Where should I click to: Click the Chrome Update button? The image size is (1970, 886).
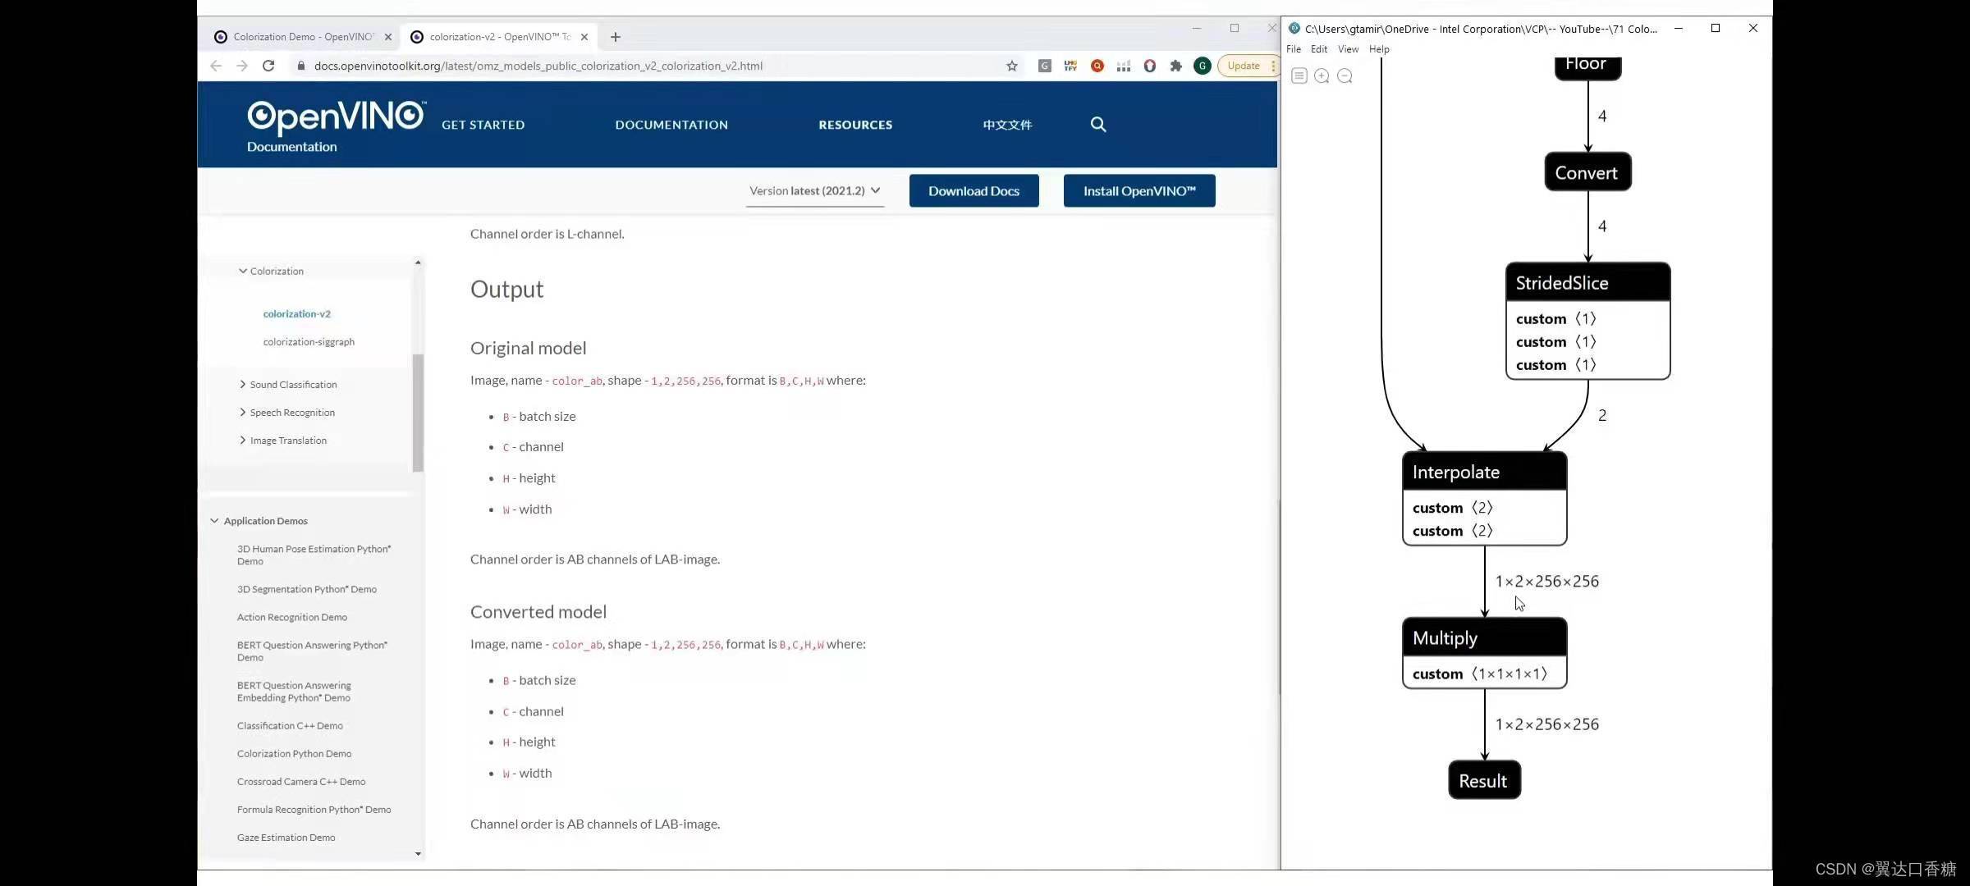pos(1244,66)
